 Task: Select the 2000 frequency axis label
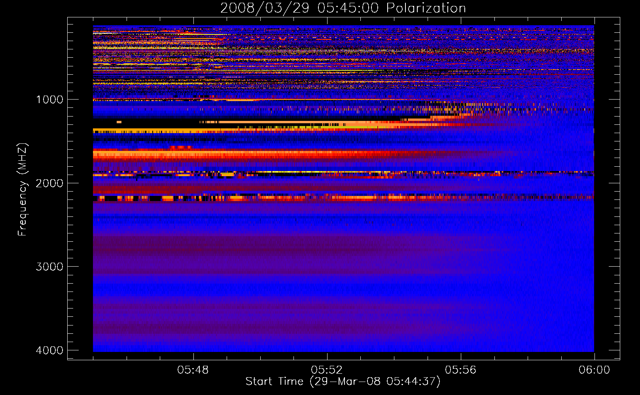pos(49,183)
